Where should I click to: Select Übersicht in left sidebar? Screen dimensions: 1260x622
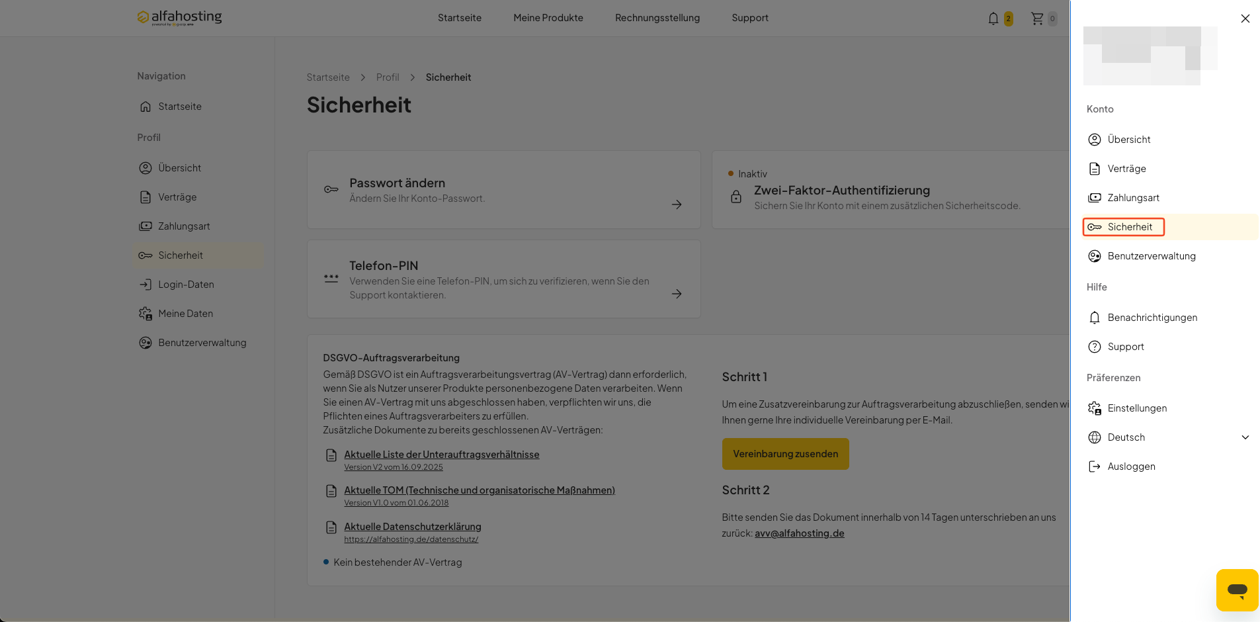(x=198, y=168)
